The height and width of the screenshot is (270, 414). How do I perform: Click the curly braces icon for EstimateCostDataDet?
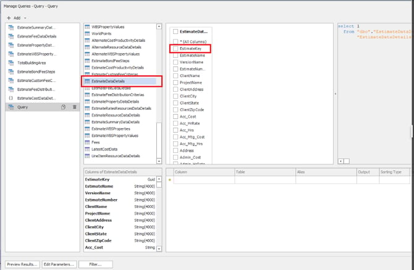(11, 98)
